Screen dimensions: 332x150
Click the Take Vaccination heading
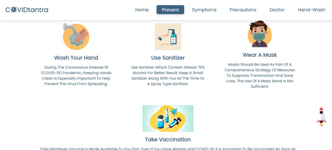point(168,139)
